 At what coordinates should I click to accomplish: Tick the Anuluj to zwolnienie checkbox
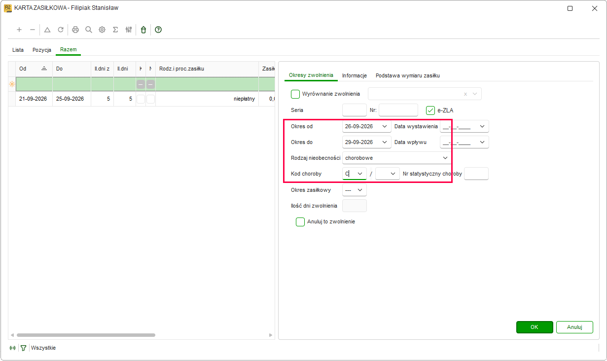pyautogui.click(x=300, y=222)
